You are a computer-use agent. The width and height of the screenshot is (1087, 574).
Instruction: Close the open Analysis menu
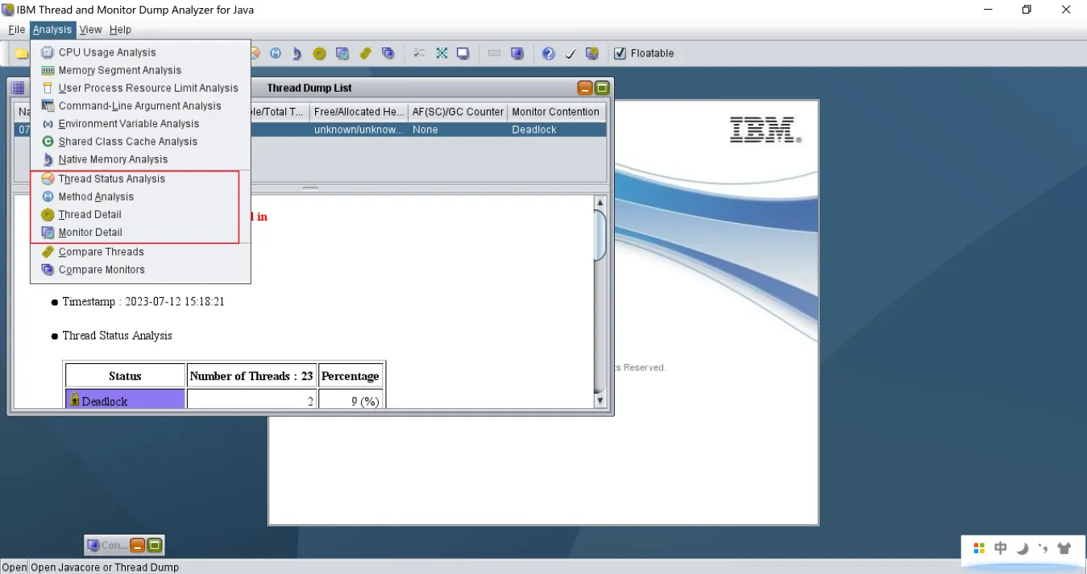click(52, 30)
